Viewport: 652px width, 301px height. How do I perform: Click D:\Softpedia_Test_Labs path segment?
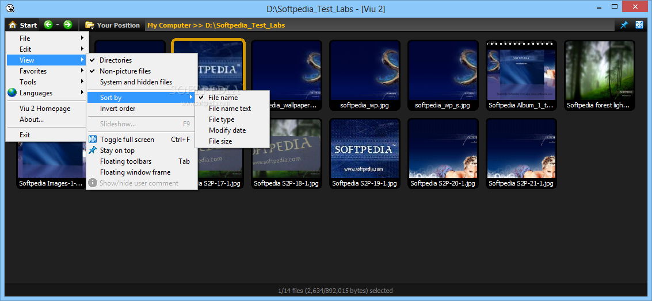pyautogui.click(x=245, y=25)
